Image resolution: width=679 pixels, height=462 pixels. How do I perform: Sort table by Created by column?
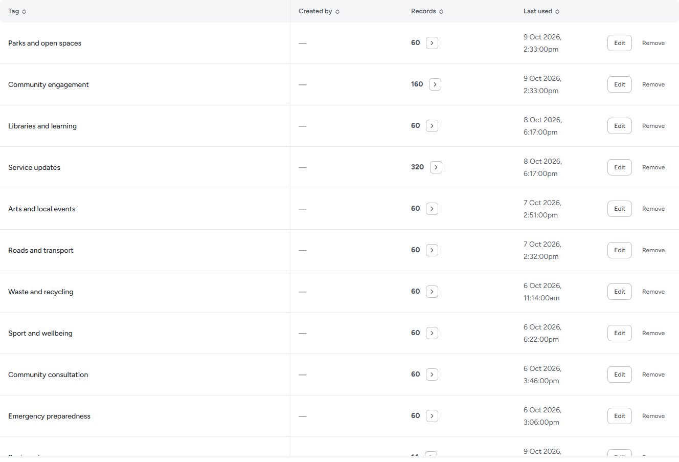coord(319,11)
